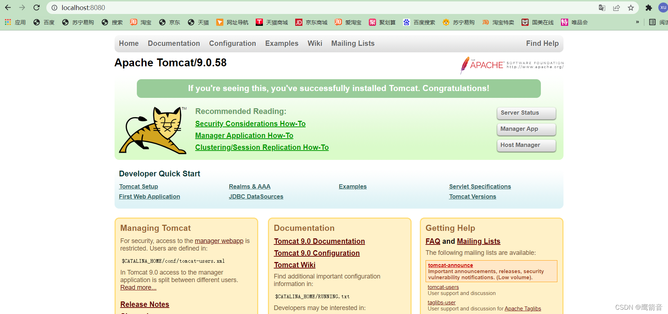This screenshot has width=668, height=314.
Task: Open the 爱淘宝 bookmark
Action: click(348, 22)
